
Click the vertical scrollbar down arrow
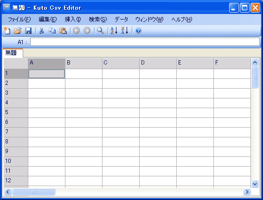(x=255, y=184)
